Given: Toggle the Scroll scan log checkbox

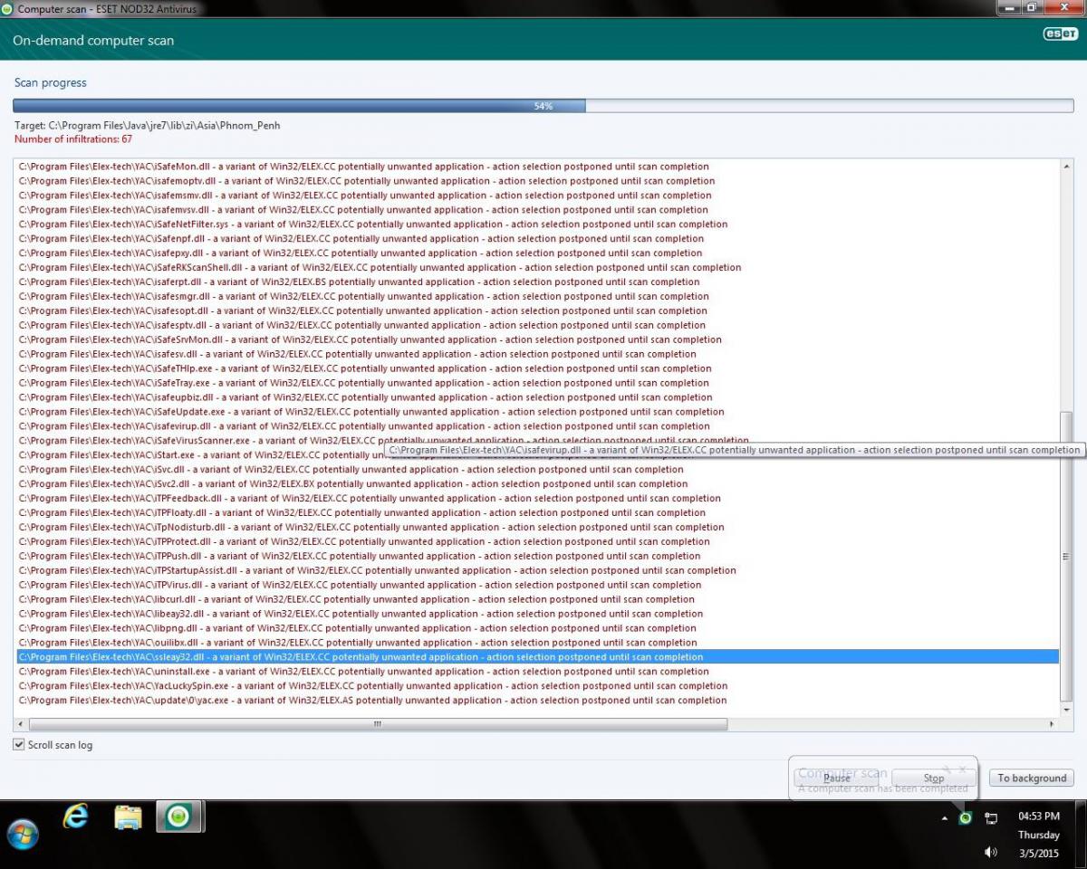Looking at the screenshot, I should [19, 744].
